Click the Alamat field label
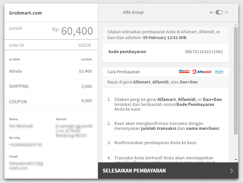243x183 pixels. click(61, 119)
